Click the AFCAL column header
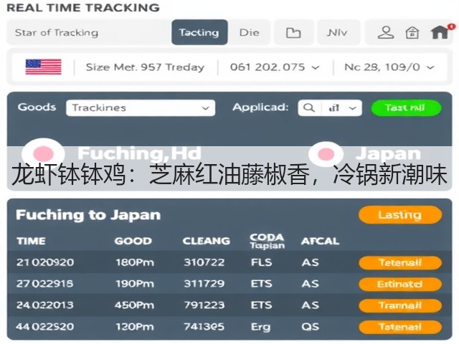This screenshot has width=459, height=344. (x=321, y=241)
